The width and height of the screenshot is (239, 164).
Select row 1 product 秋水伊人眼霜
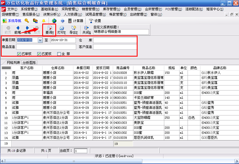click(149, 73)
